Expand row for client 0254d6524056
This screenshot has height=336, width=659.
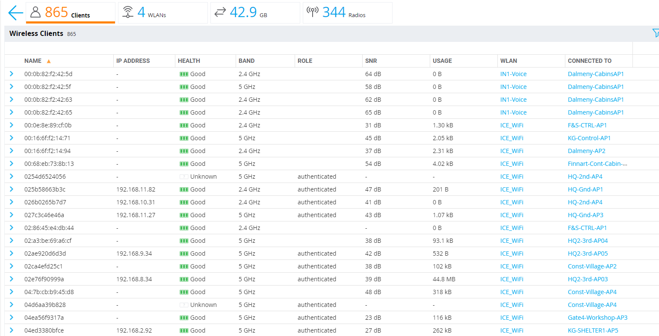[12, 177]
